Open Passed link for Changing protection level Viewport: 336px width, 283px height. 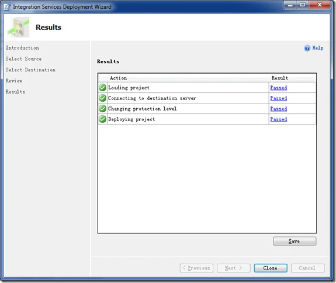pos(279,109)
